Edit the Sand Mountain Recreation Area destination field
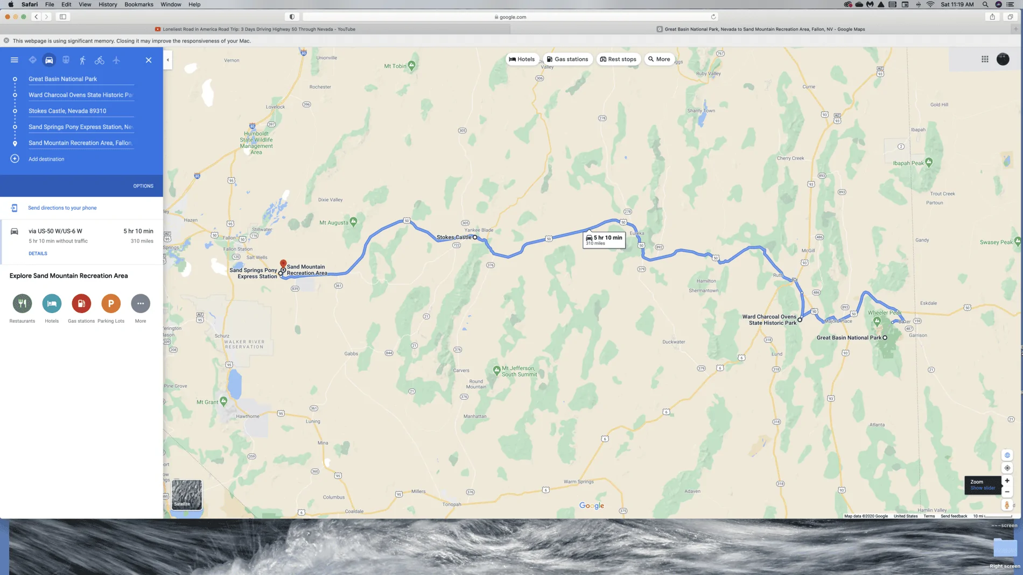The image size is (1023, 575). 81,143
